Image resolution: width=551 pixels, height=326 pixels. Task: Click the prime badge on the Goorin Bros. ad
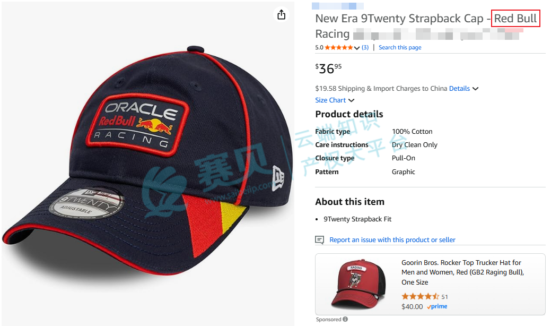[438, 306]
